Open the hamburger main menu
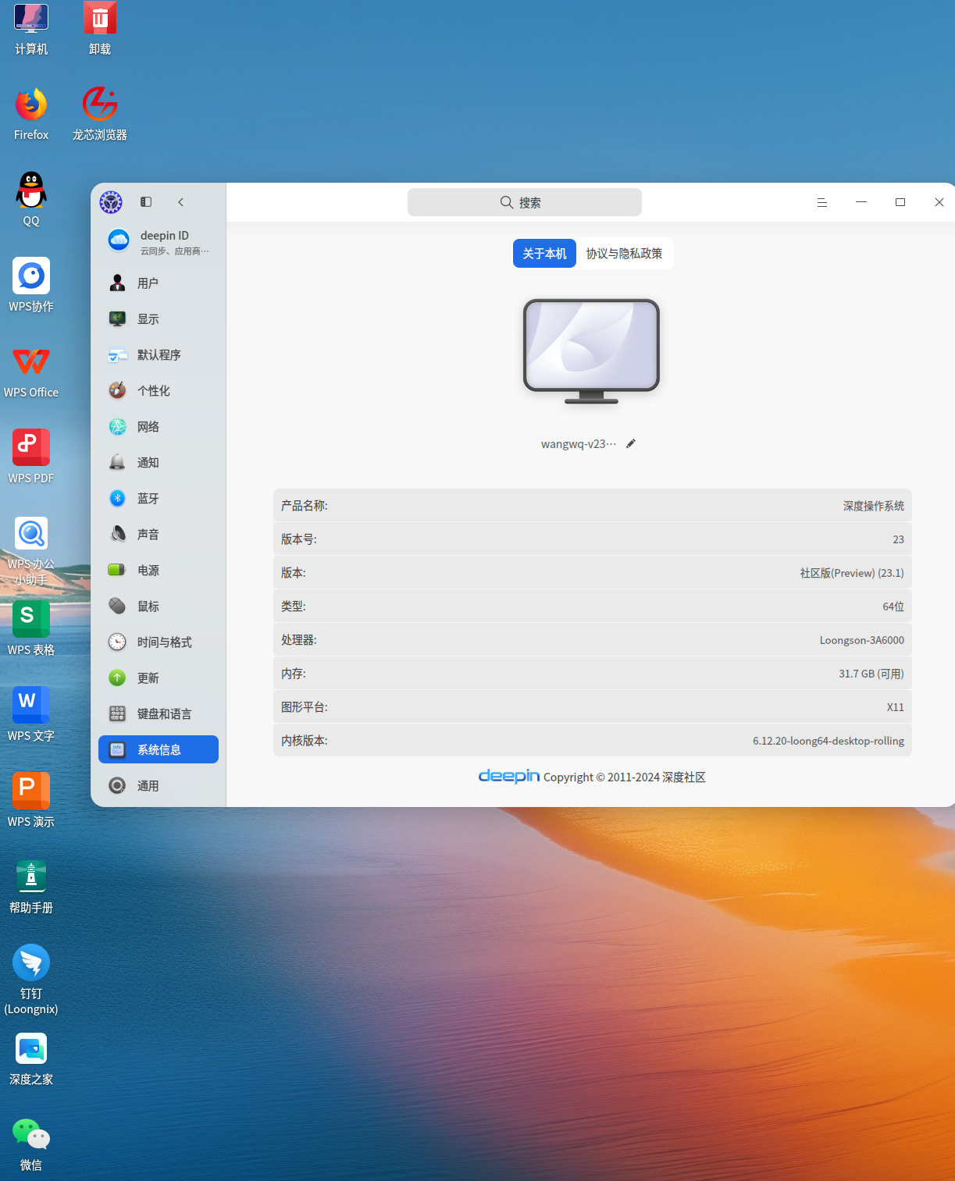Screen dimensions: 955x1181 click(822, 202)
